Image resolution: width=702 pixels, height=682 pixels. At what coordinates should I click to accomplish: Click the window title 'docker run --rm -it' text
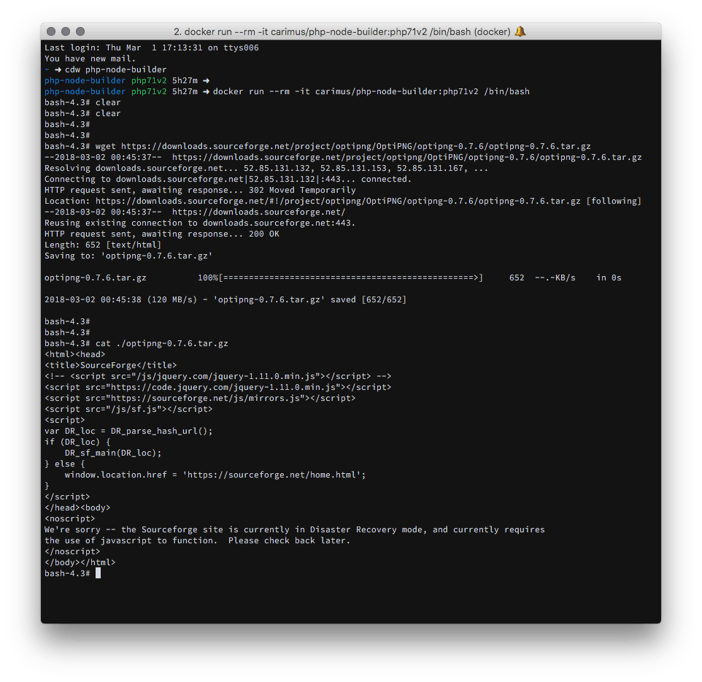pos(342,32)
